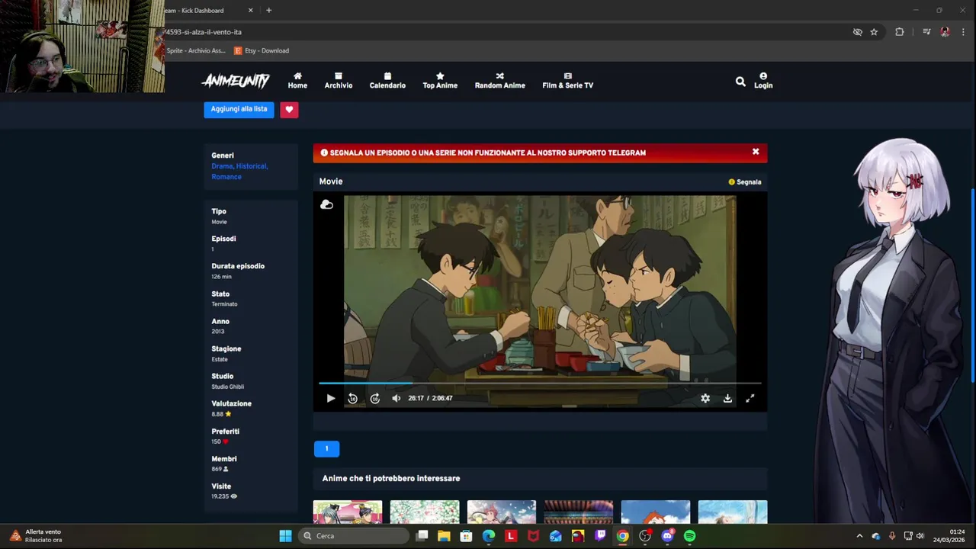Open the Home page in AnimeUnity nav

pyautogui.click(x=297, y=81)
